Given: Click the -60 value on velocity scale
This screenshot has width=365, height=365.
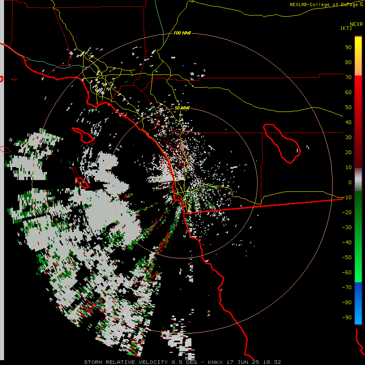Looking at the screenshot, I should click(x=347, y=273).
